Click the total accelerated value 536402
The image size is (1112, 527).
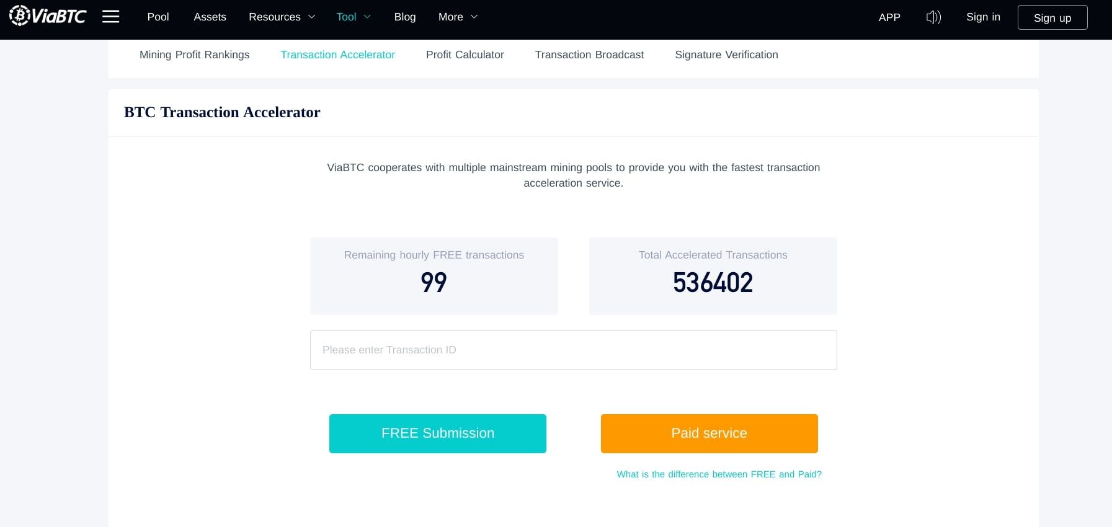[713, 283]
